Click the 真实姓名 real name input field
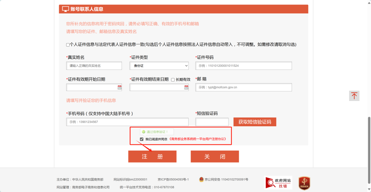Image resolution: width=371 pixels, height=192 pixels. [94, 66]
